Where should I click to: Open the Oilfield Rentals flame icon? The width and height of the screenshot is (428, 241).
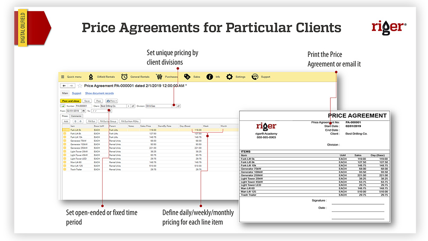point(91,77)
